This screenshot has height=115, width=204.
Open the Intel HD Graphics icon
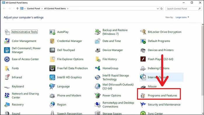[x=52, y=77]
